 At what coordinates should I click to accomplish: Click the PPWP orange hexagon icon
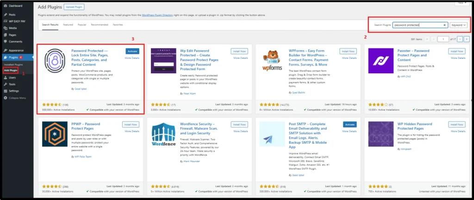coord(55,134)
